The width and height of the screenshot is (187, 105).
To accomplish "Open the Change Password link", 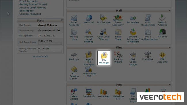I will point(30,14).
